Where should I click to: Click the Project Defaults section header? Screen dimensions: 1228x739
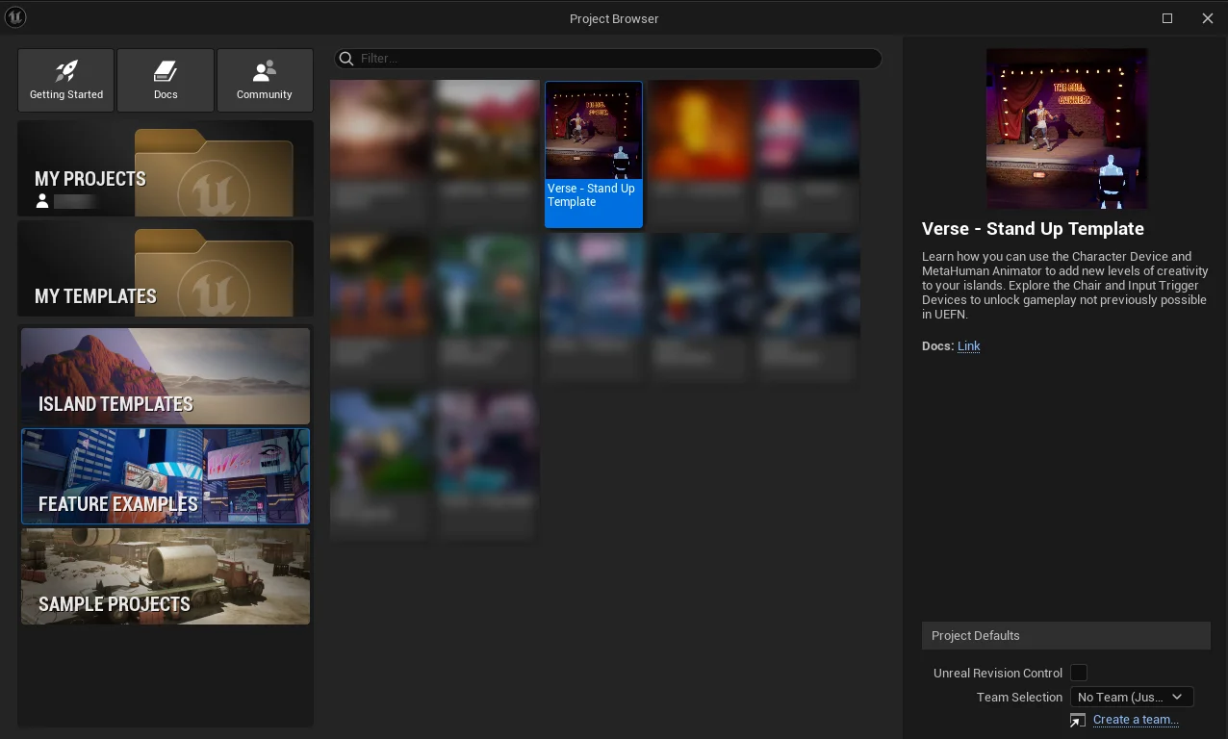click(1066, 635)
